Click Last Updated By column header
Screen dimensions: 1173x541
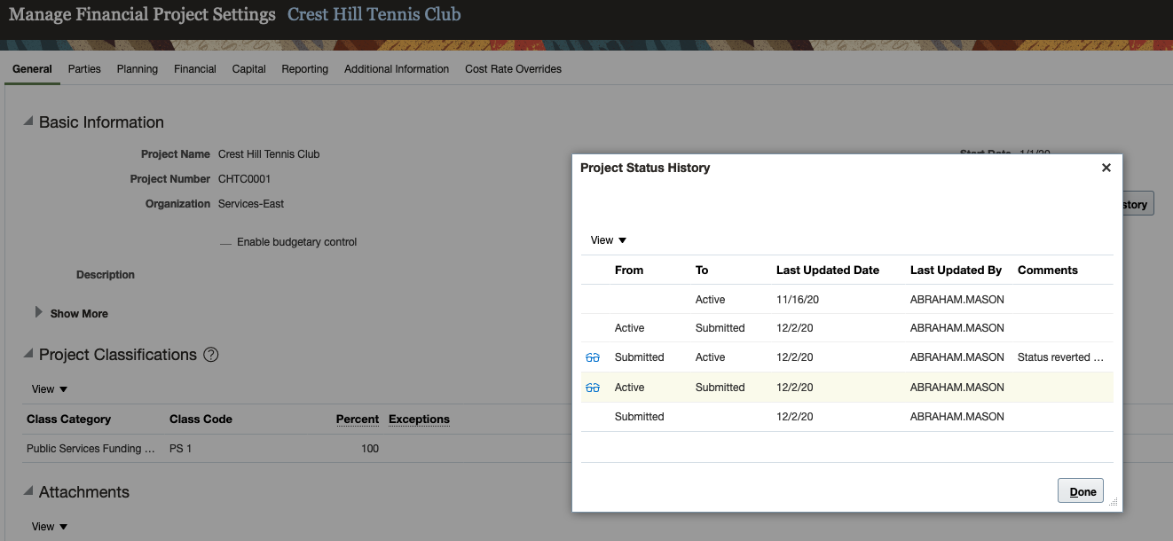point(956,270)
